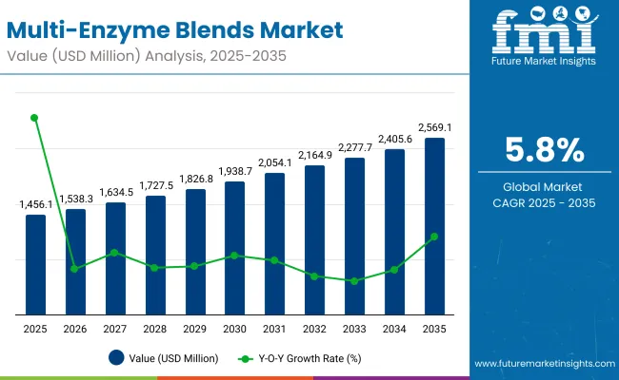This screenshot has height=380, width=619.
Task: Click the value label 1,538.3
Action: (76, 199)
